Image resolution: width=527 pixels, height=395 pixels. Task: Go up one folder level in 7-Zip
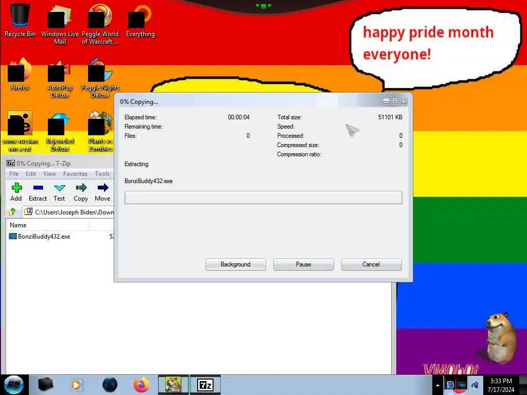tap(12, 212)
